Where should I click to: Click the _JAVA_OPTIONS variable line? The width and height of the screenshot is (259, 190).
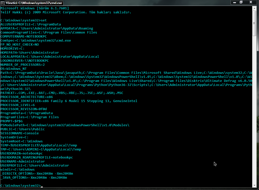pyautogui.click(x=34, y=178)
